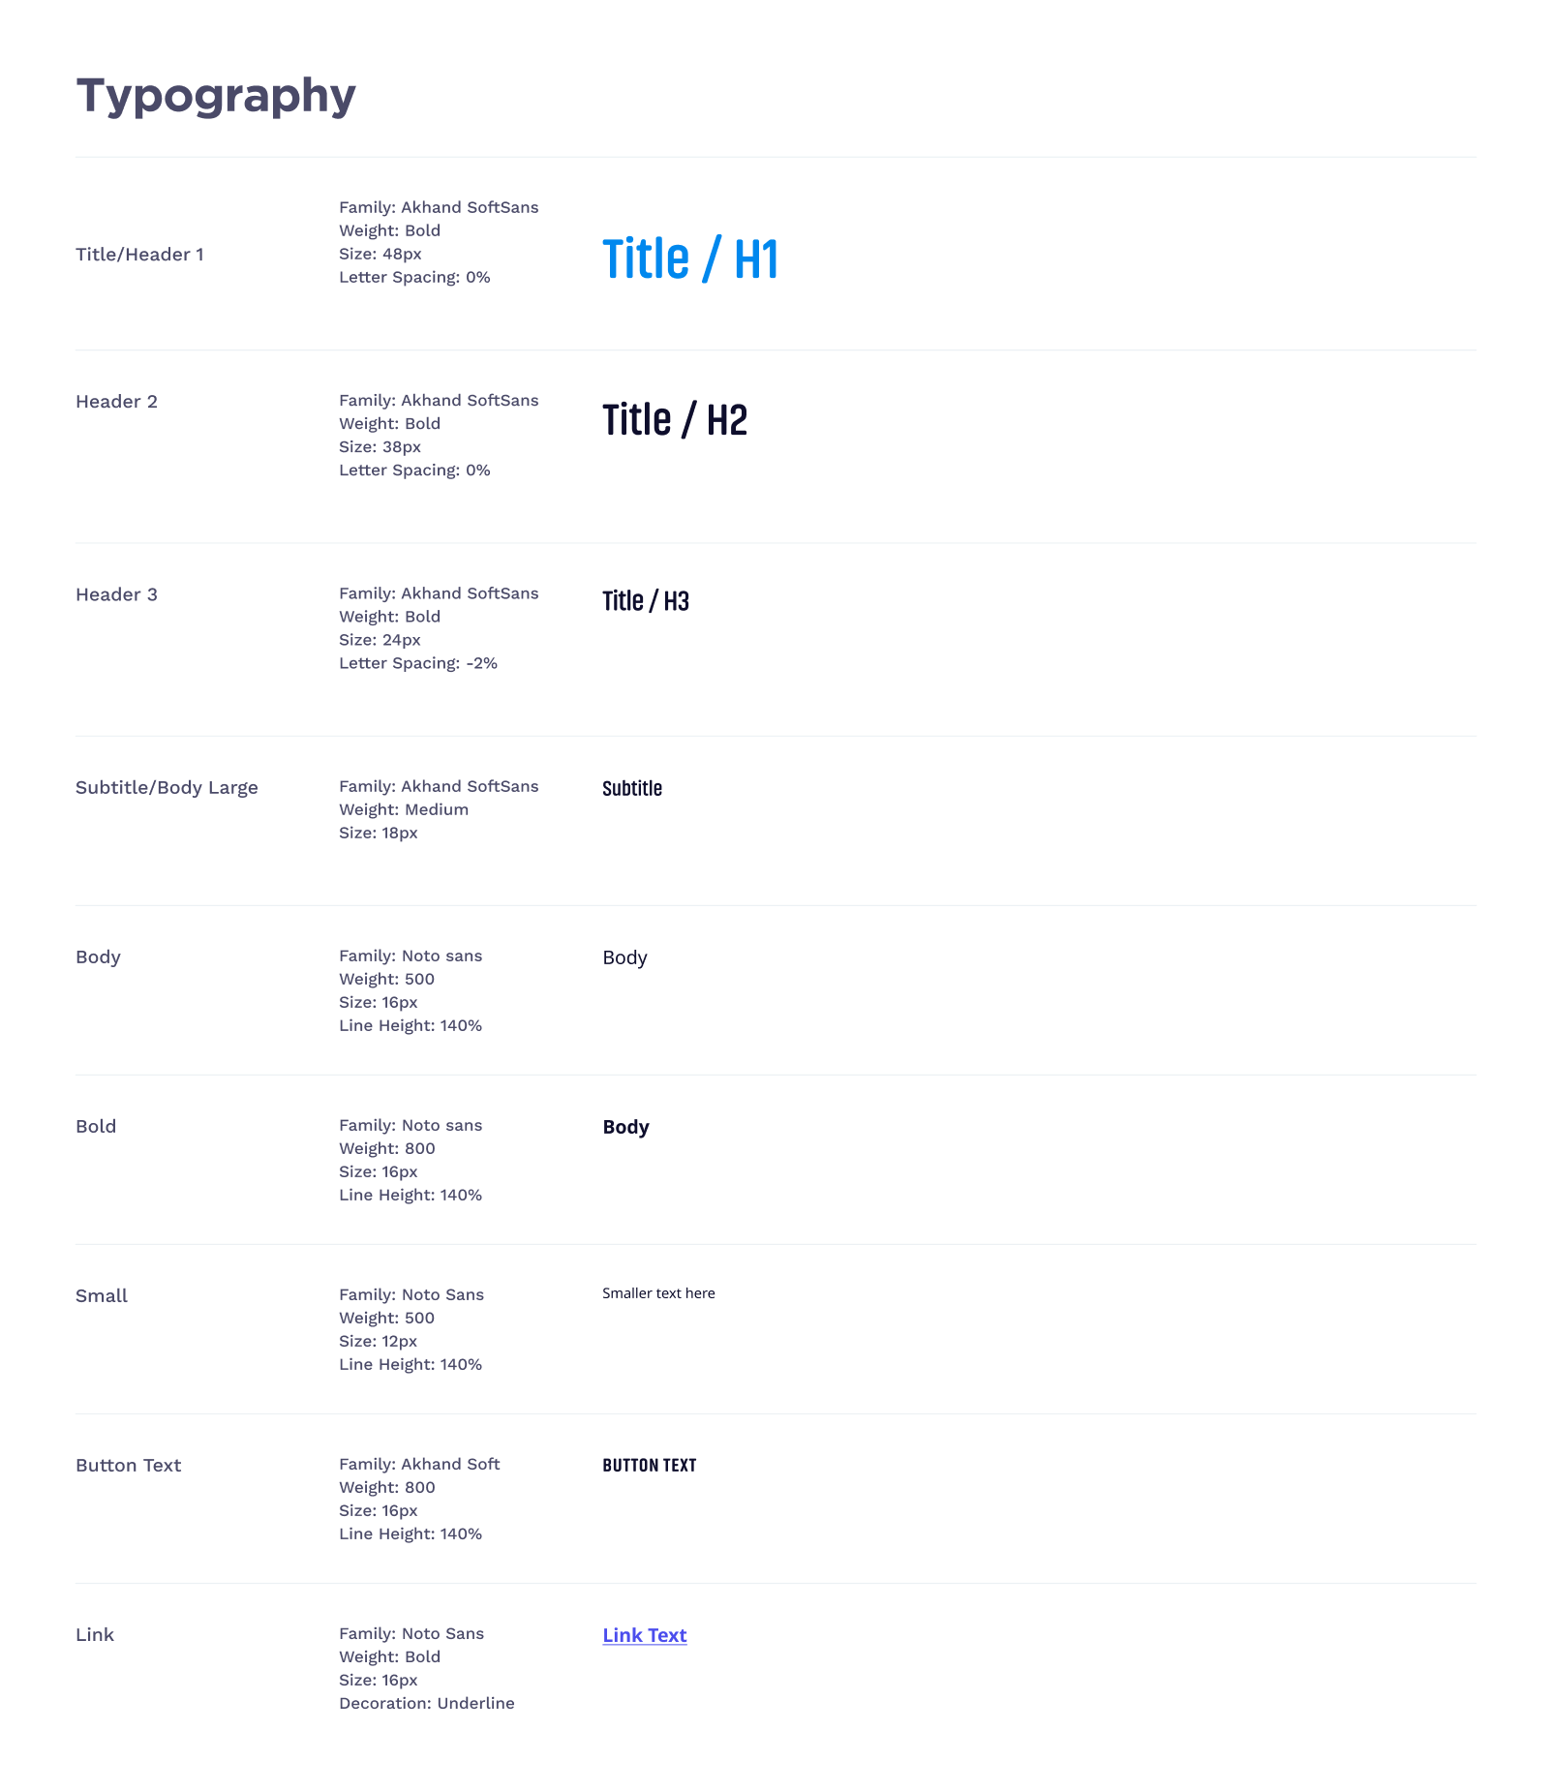Screen dimensions: 1552x1791
Task: Click the Title / H3 sample text
Action: [x=645, y=601]
